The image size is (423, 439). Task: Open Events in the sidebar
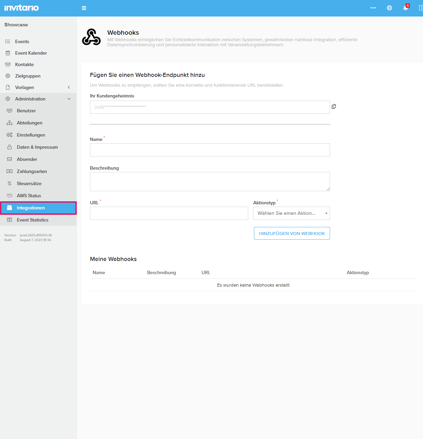coord(22,41)
